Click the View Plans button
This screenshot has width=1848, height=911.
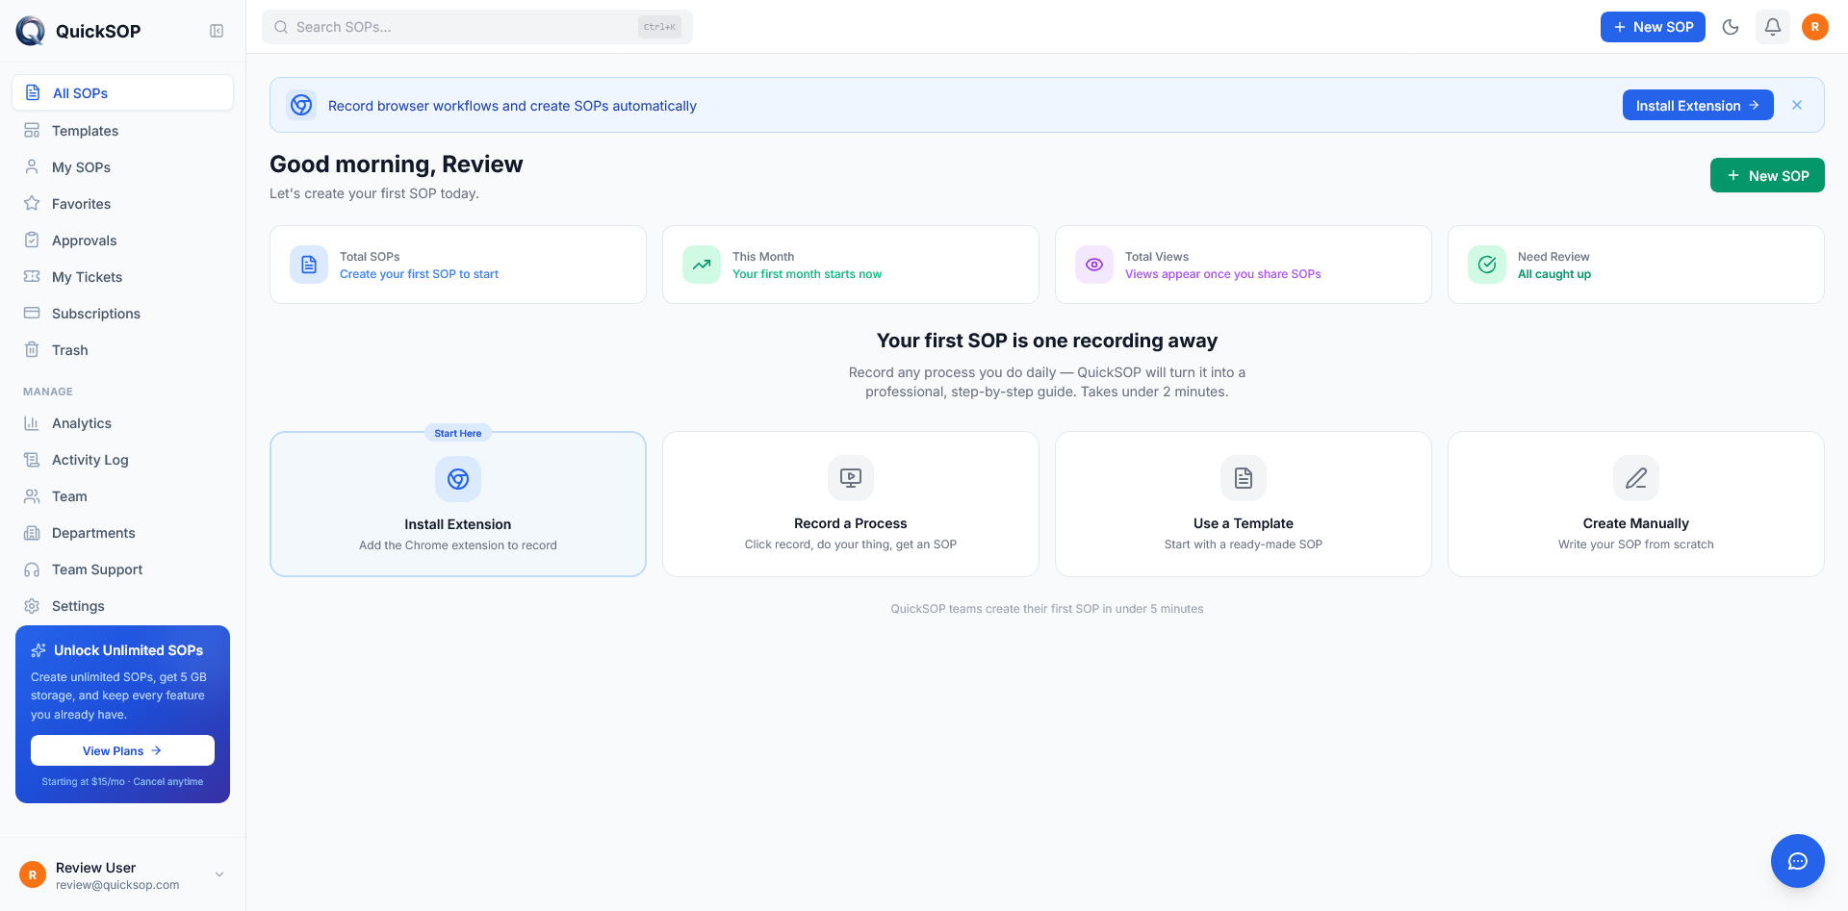(122, 750)
